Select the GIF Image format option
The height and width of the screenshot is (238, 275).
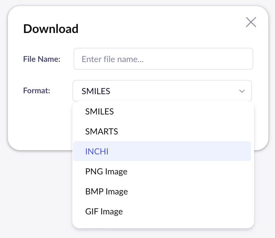click(x=104, y=211)
